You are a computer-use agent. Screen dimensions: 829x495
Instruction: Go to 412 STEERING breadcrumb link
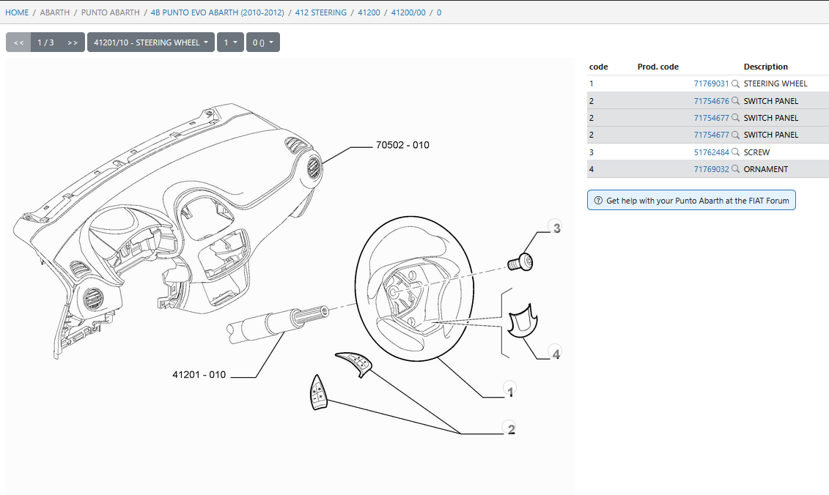321,12
